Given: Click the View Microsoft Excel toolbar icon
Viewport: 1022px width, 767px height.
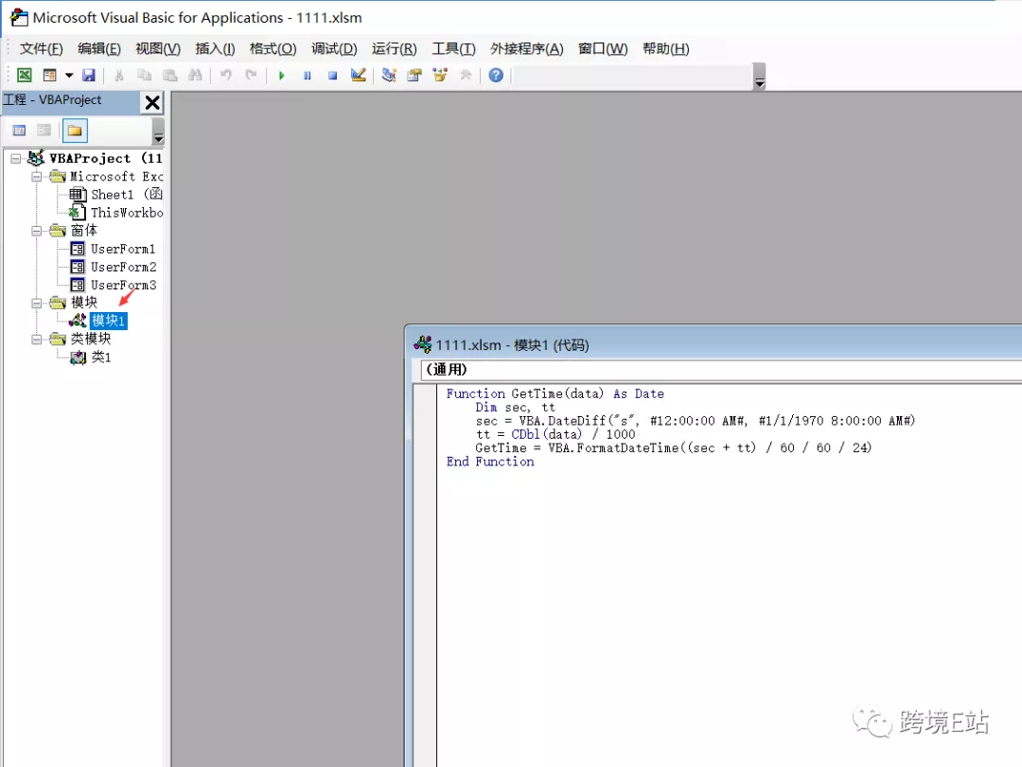Looking at the screenshot, I should (x=24, y=75).
